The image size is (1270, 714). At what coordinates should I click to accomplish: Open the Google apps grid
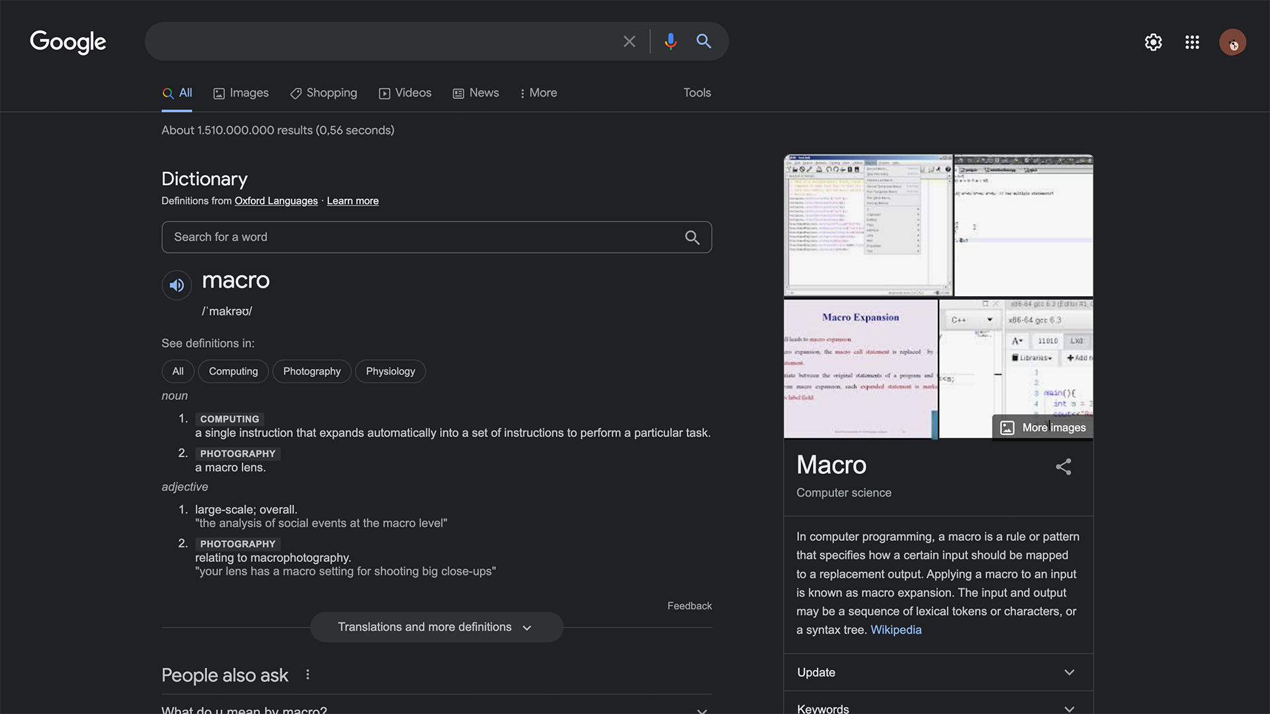[x=1192, y=42]
